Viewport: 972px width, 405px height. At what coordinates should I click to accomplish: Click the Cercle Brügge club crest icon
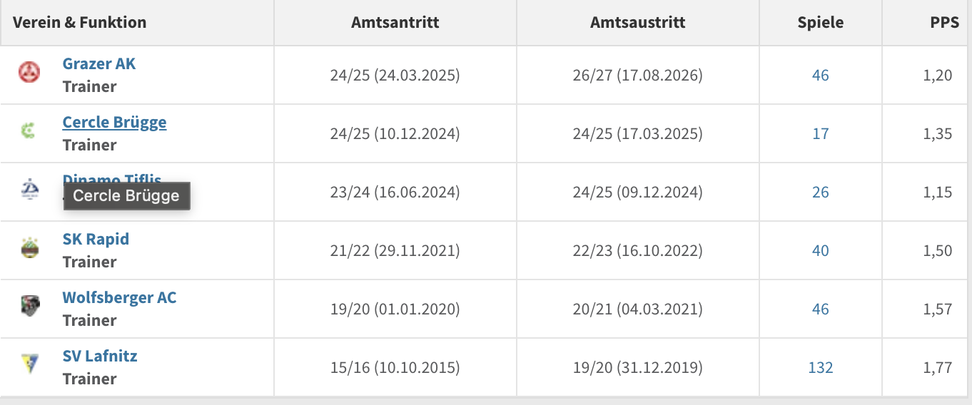point(28,130)
